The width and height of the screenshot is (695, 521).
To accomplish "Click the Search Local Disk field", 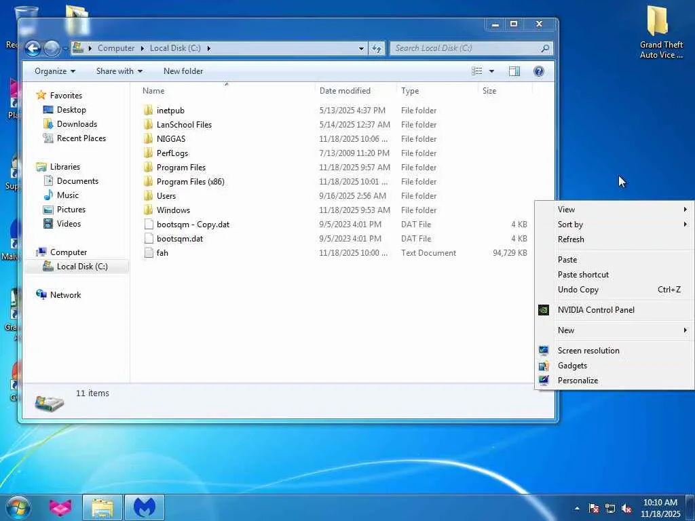I will [x=466, y=48].
